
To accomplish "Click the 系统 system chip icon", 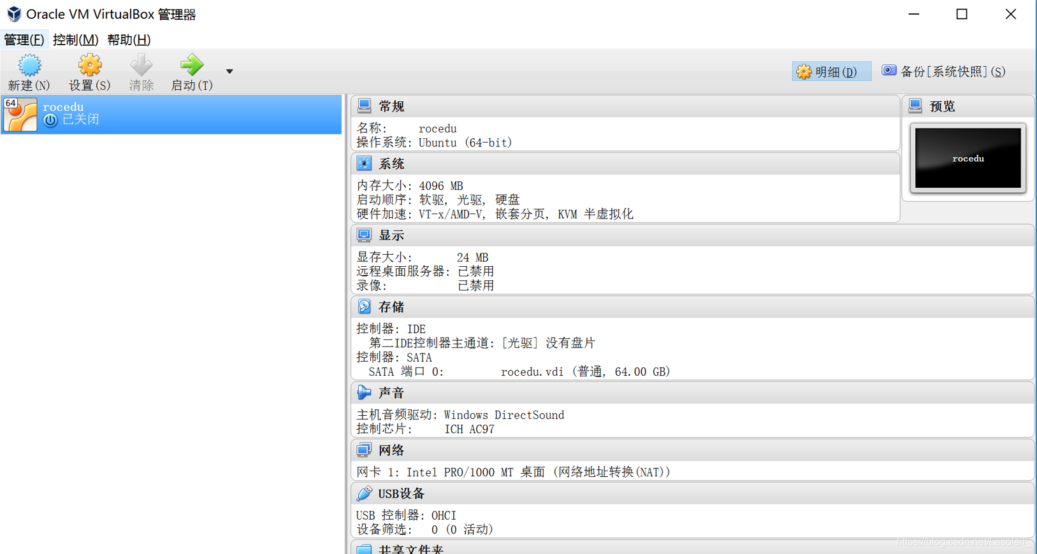I will click(x=364, y=164).
